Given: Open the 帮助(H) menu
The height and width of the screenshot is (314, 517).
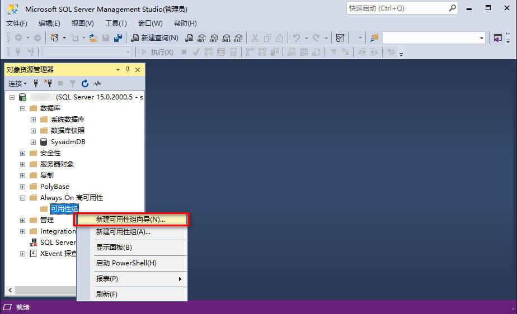Looking at the screenshot, I should tap(185, 23).
